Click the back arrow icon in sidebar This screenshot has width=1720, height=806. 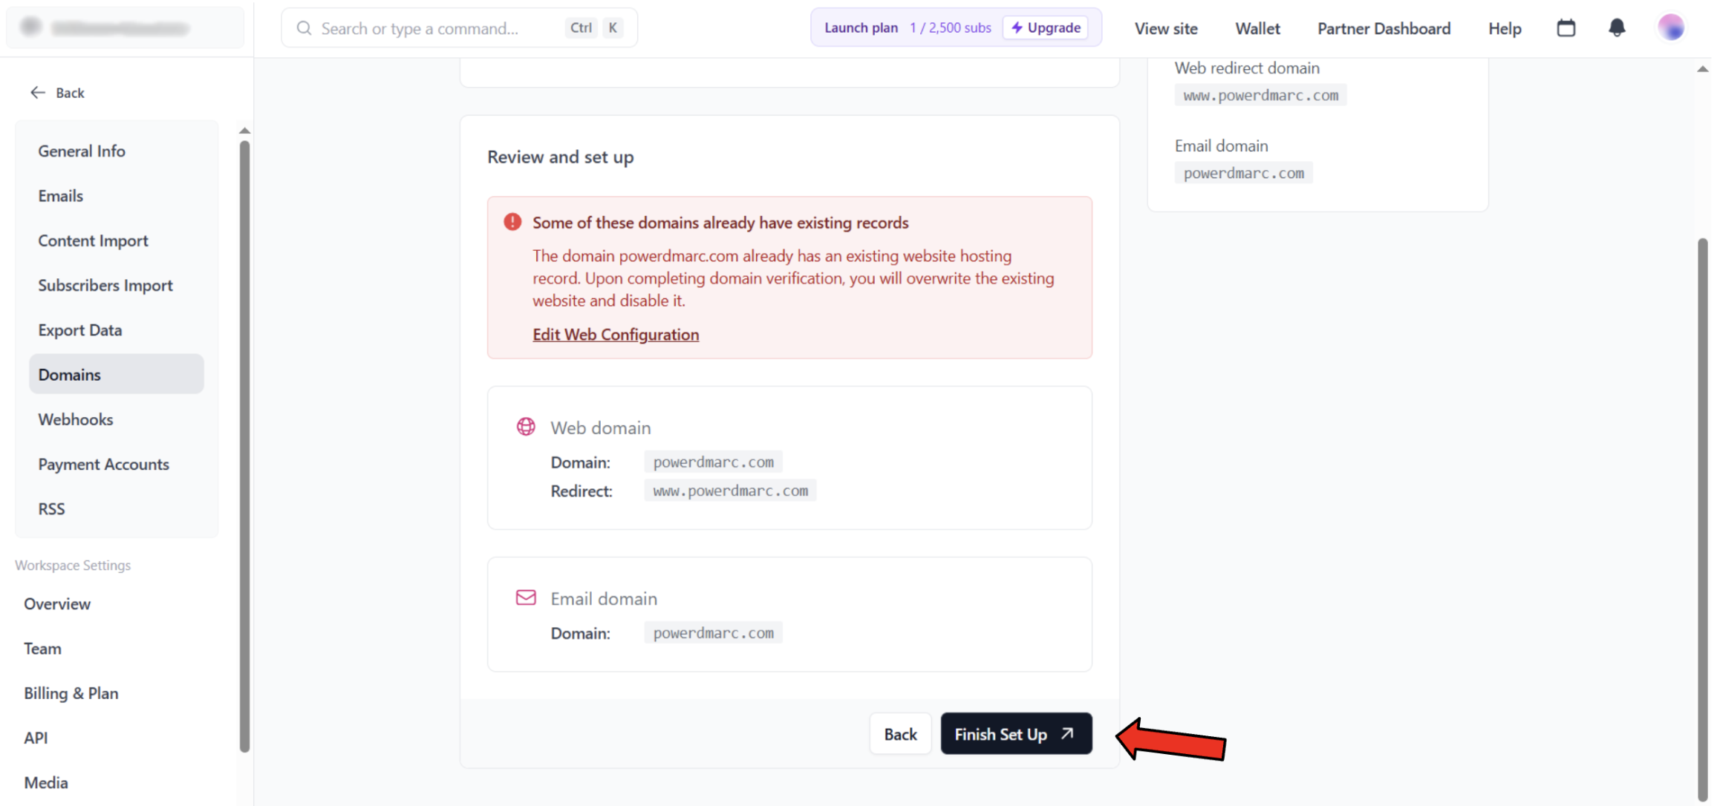click(x=37, y=92)
